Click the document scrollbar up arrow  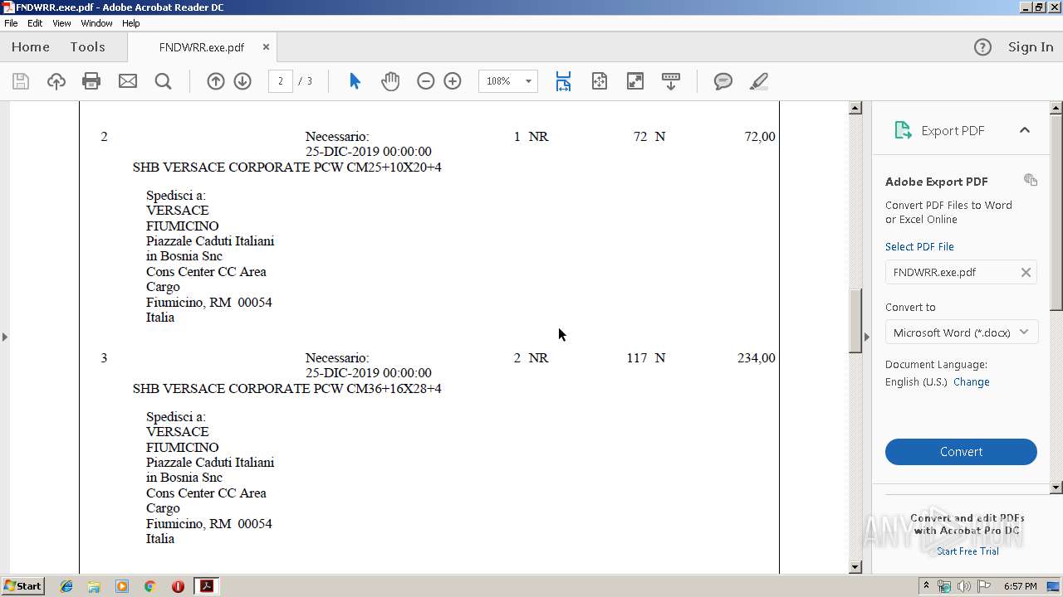point(855,108)
